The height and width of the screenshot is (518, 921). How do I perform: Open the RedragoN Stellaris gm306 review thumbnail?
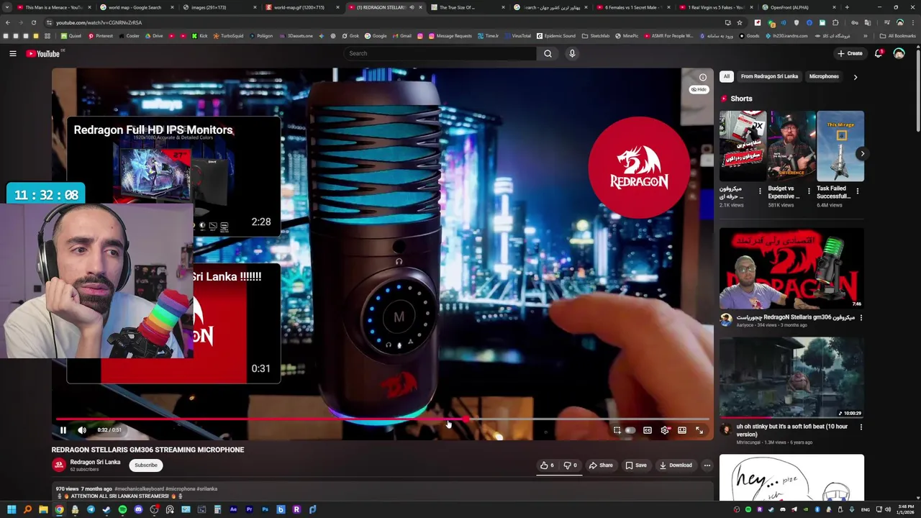pos(791,268)
